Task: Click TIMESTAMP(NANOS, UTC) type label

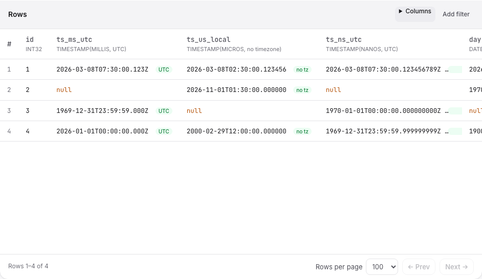Action: coord(362,49)
